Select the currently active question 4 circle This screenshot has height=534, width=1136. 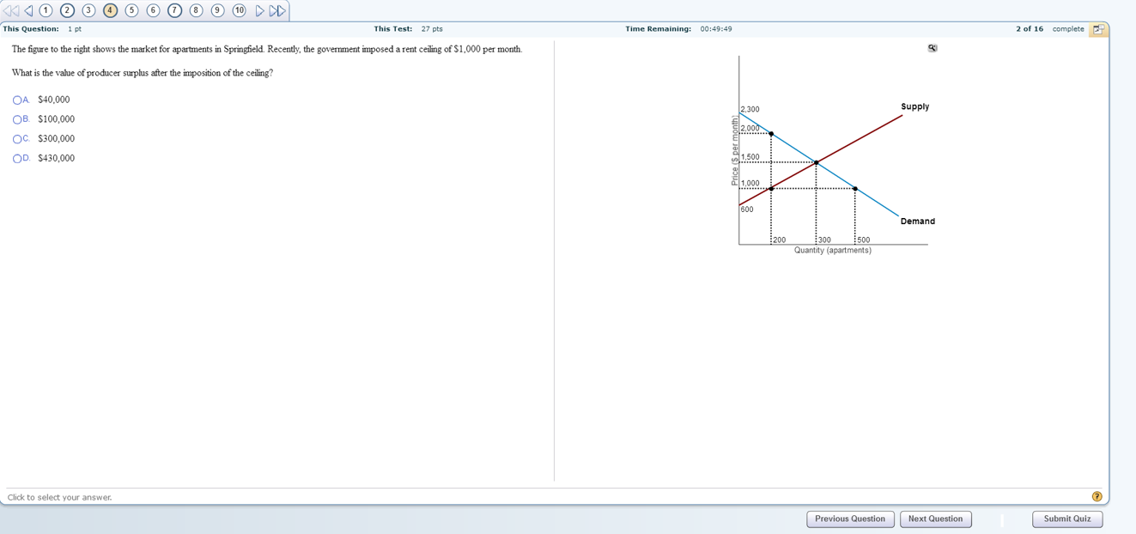click(x=110, y=9)
